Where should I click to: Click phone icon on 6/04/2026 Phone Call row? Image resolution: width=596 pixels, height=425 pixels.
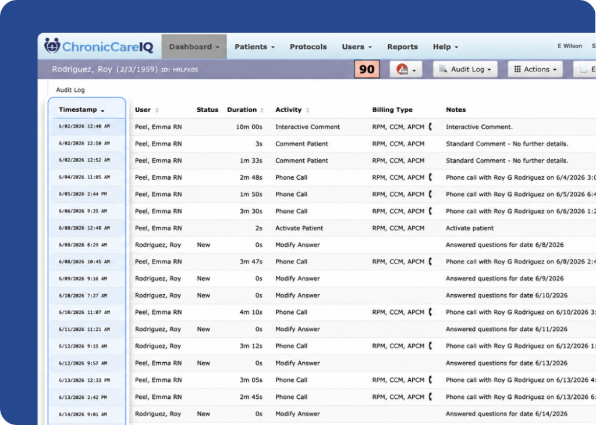click(x=430, y=177)
